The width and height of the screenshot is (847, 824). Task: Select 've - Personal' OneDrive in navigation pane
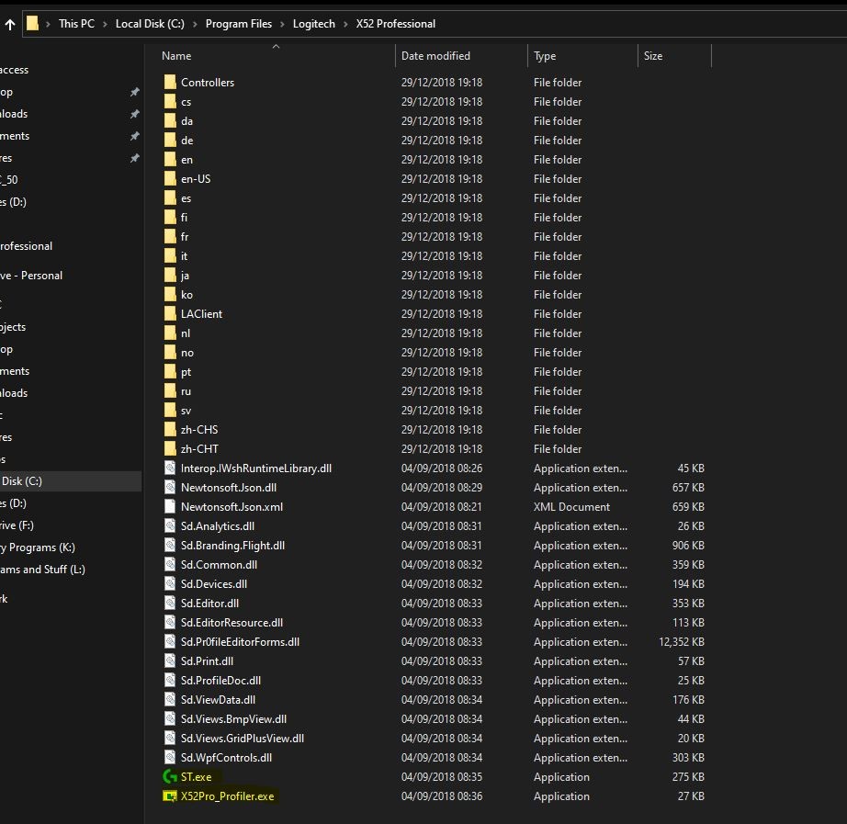pyautogui.click(x=31, y=276)
